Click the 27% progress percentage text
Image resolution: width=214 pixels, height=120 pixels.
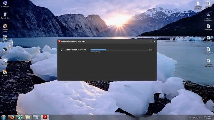(x=150, y=50)
